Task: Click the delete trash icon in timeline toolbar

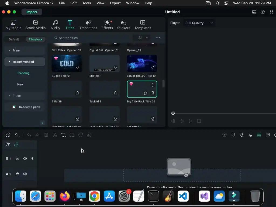Action: (46, 135)
